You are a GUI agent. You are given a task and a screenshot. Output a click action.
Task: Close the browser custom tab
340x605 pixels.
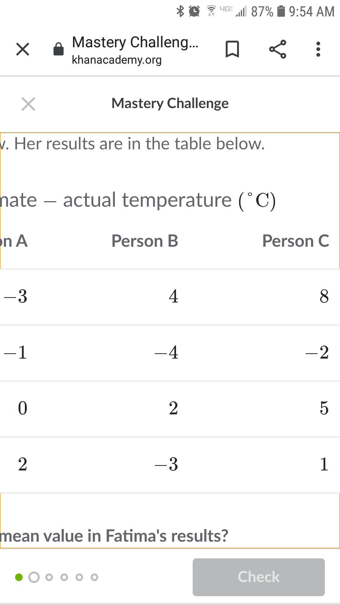[23, 49]
